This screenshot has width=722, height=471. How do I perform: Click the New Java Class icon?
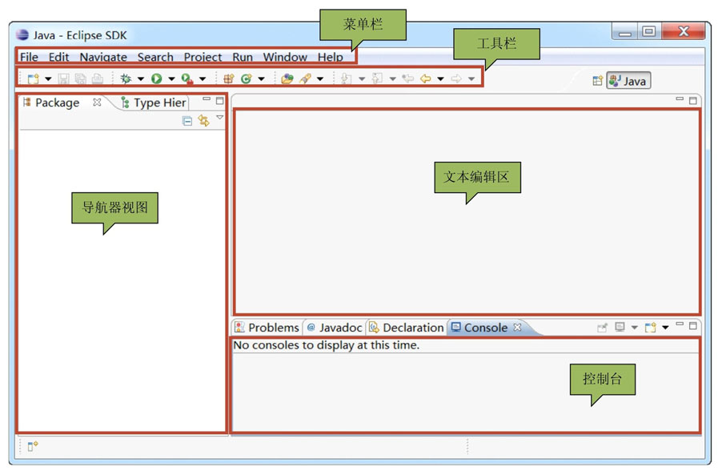247,78
